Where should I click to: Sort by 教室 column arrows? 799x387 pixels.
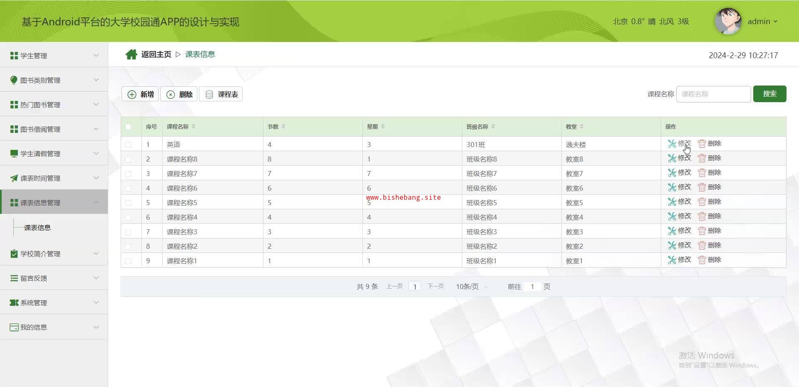(582, 126)
